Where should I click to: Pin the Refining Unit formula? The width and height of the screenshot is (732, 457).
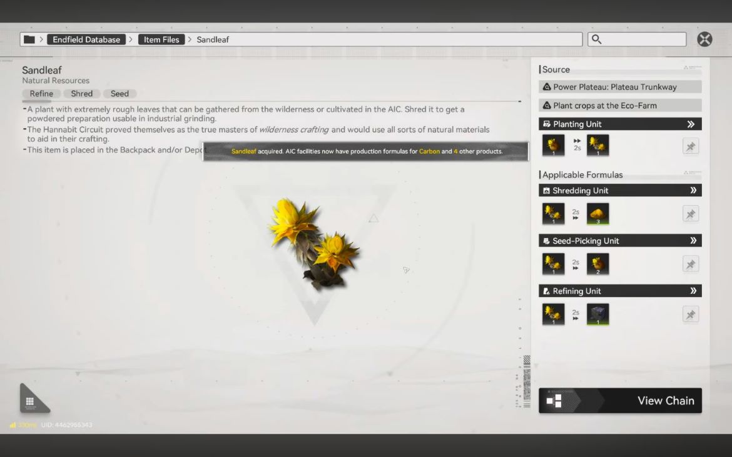691,314
